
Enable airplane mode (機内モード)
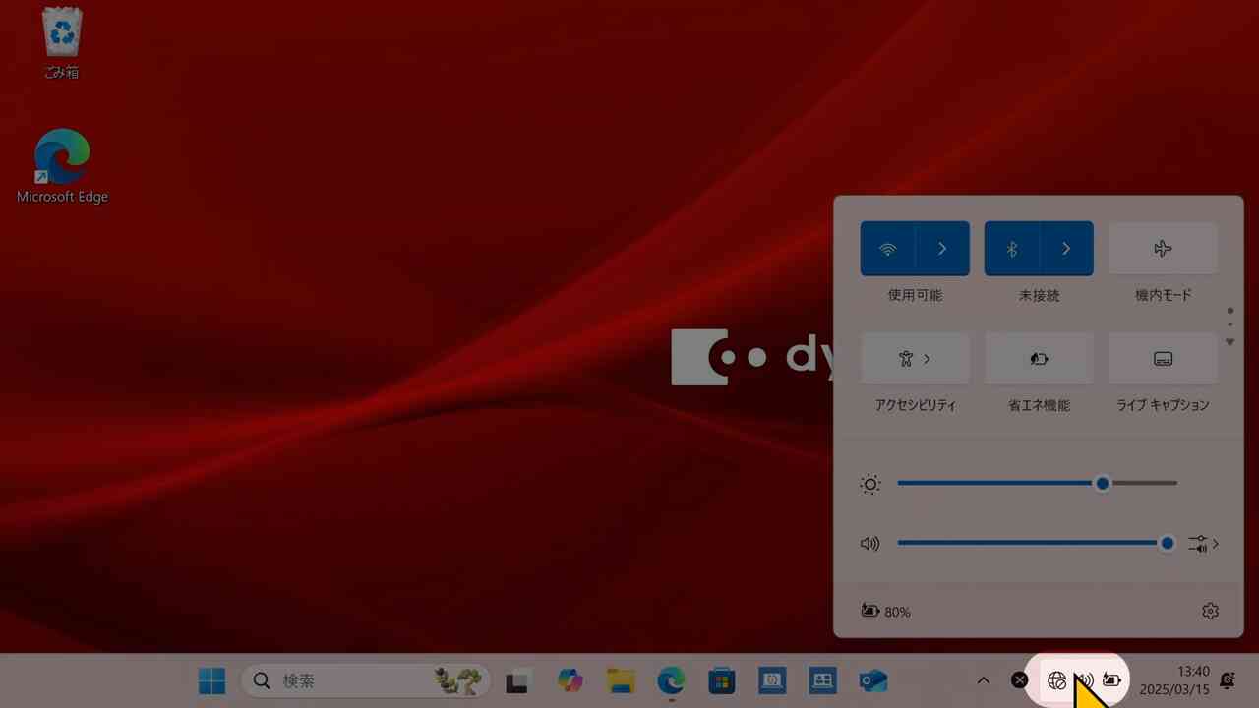coord(1163,249)
